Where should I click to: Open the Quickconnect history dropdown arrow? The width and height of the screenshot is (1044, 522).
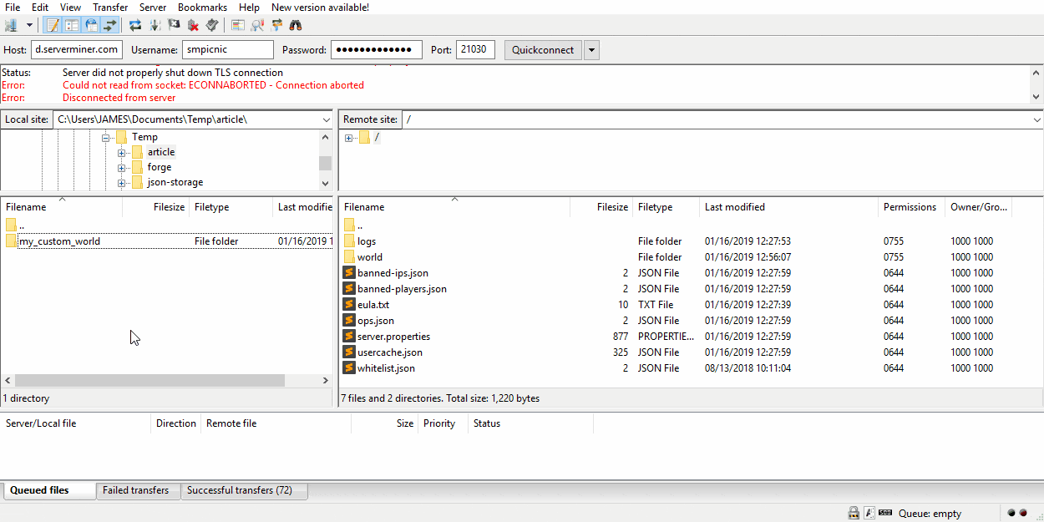(x=592, y=50)
